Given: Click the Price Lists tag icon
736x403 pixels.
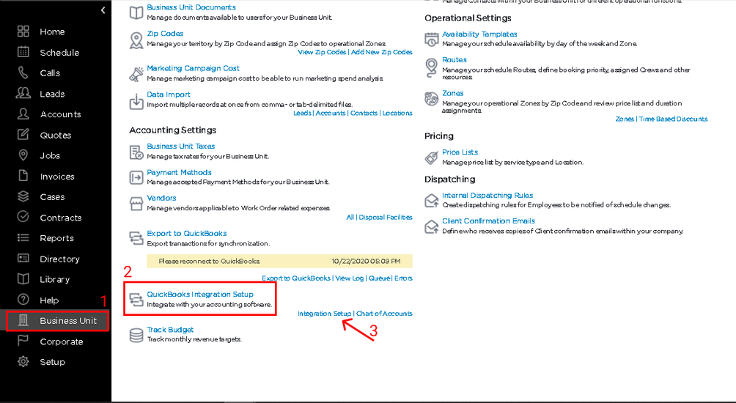Looking at the screenshot, I should (x=431, y=158).
